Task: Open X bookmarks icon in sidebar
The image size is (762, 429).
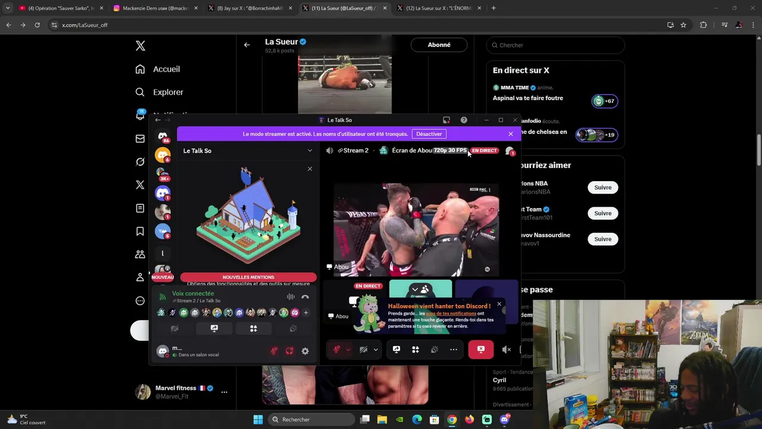Action: (140, 231)
